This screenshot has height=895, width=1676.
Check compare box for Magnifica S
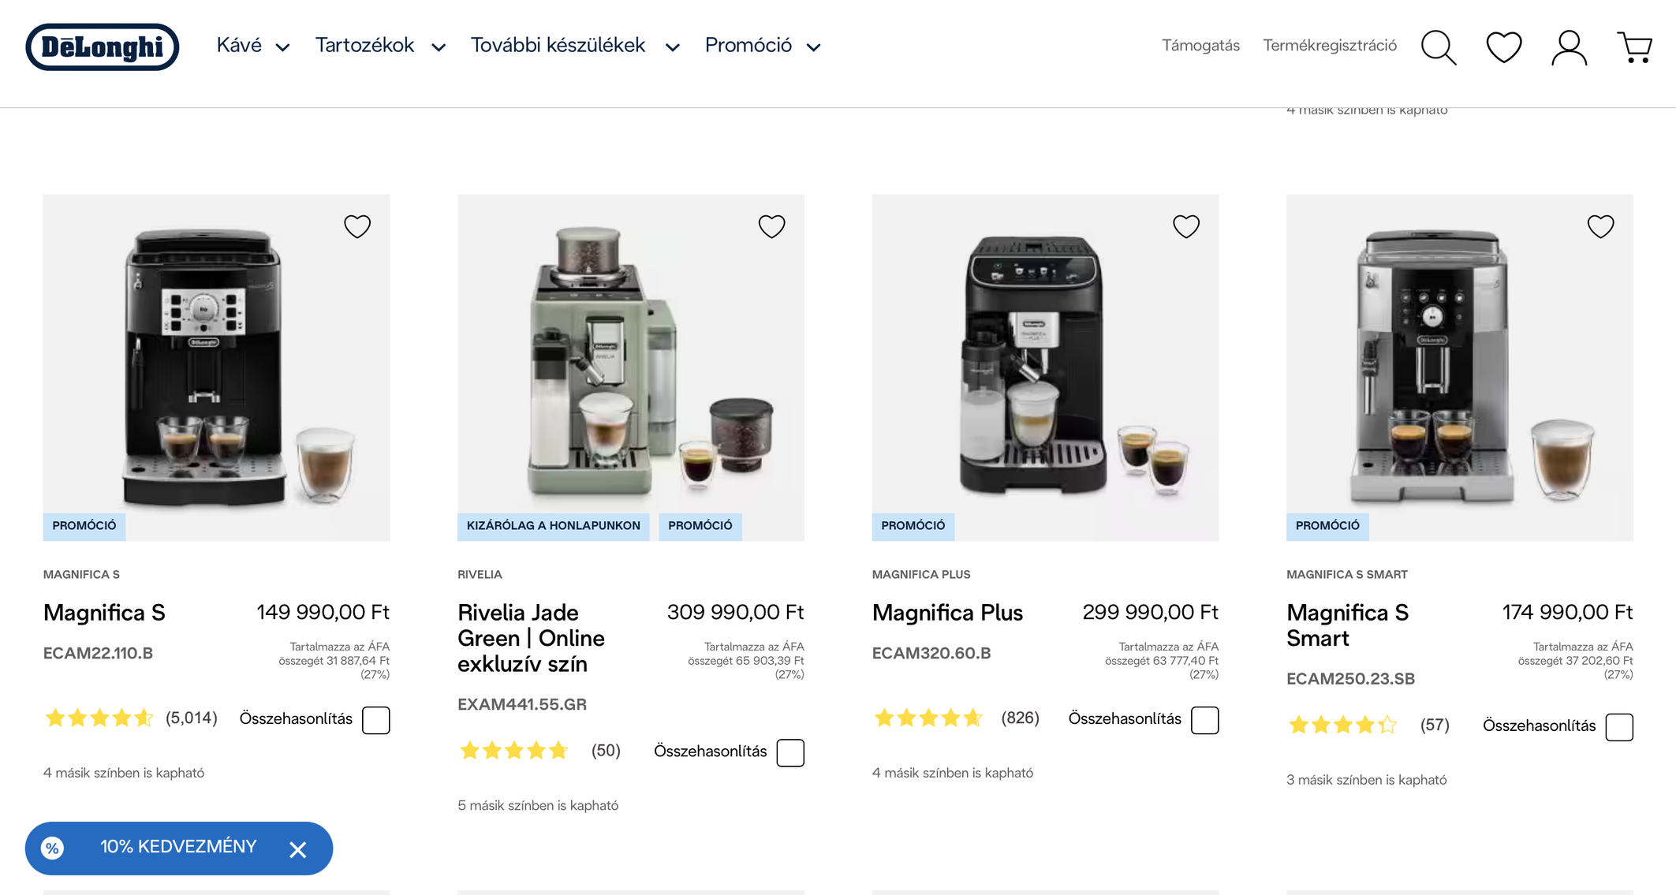click(376, 720)
